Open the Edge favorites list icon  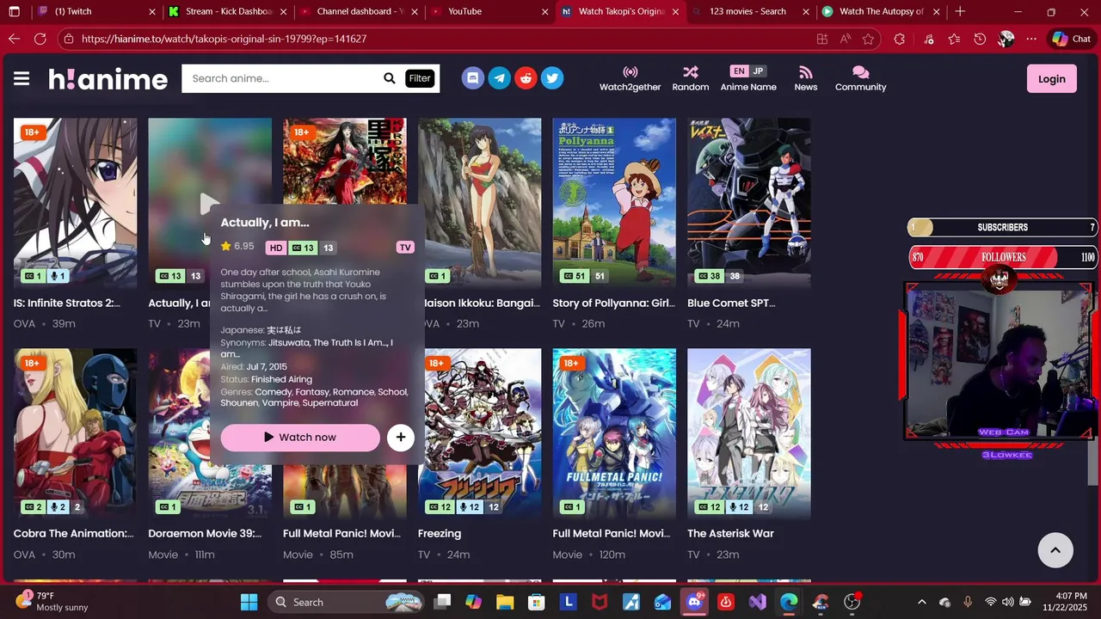click(x=954, y=39)
